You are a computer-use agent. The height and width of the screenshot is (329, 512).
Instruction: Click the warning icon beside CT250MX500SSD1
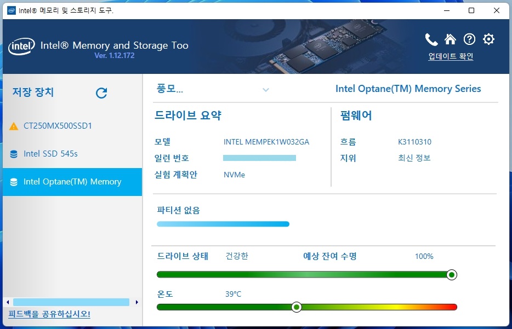point(14,126)
